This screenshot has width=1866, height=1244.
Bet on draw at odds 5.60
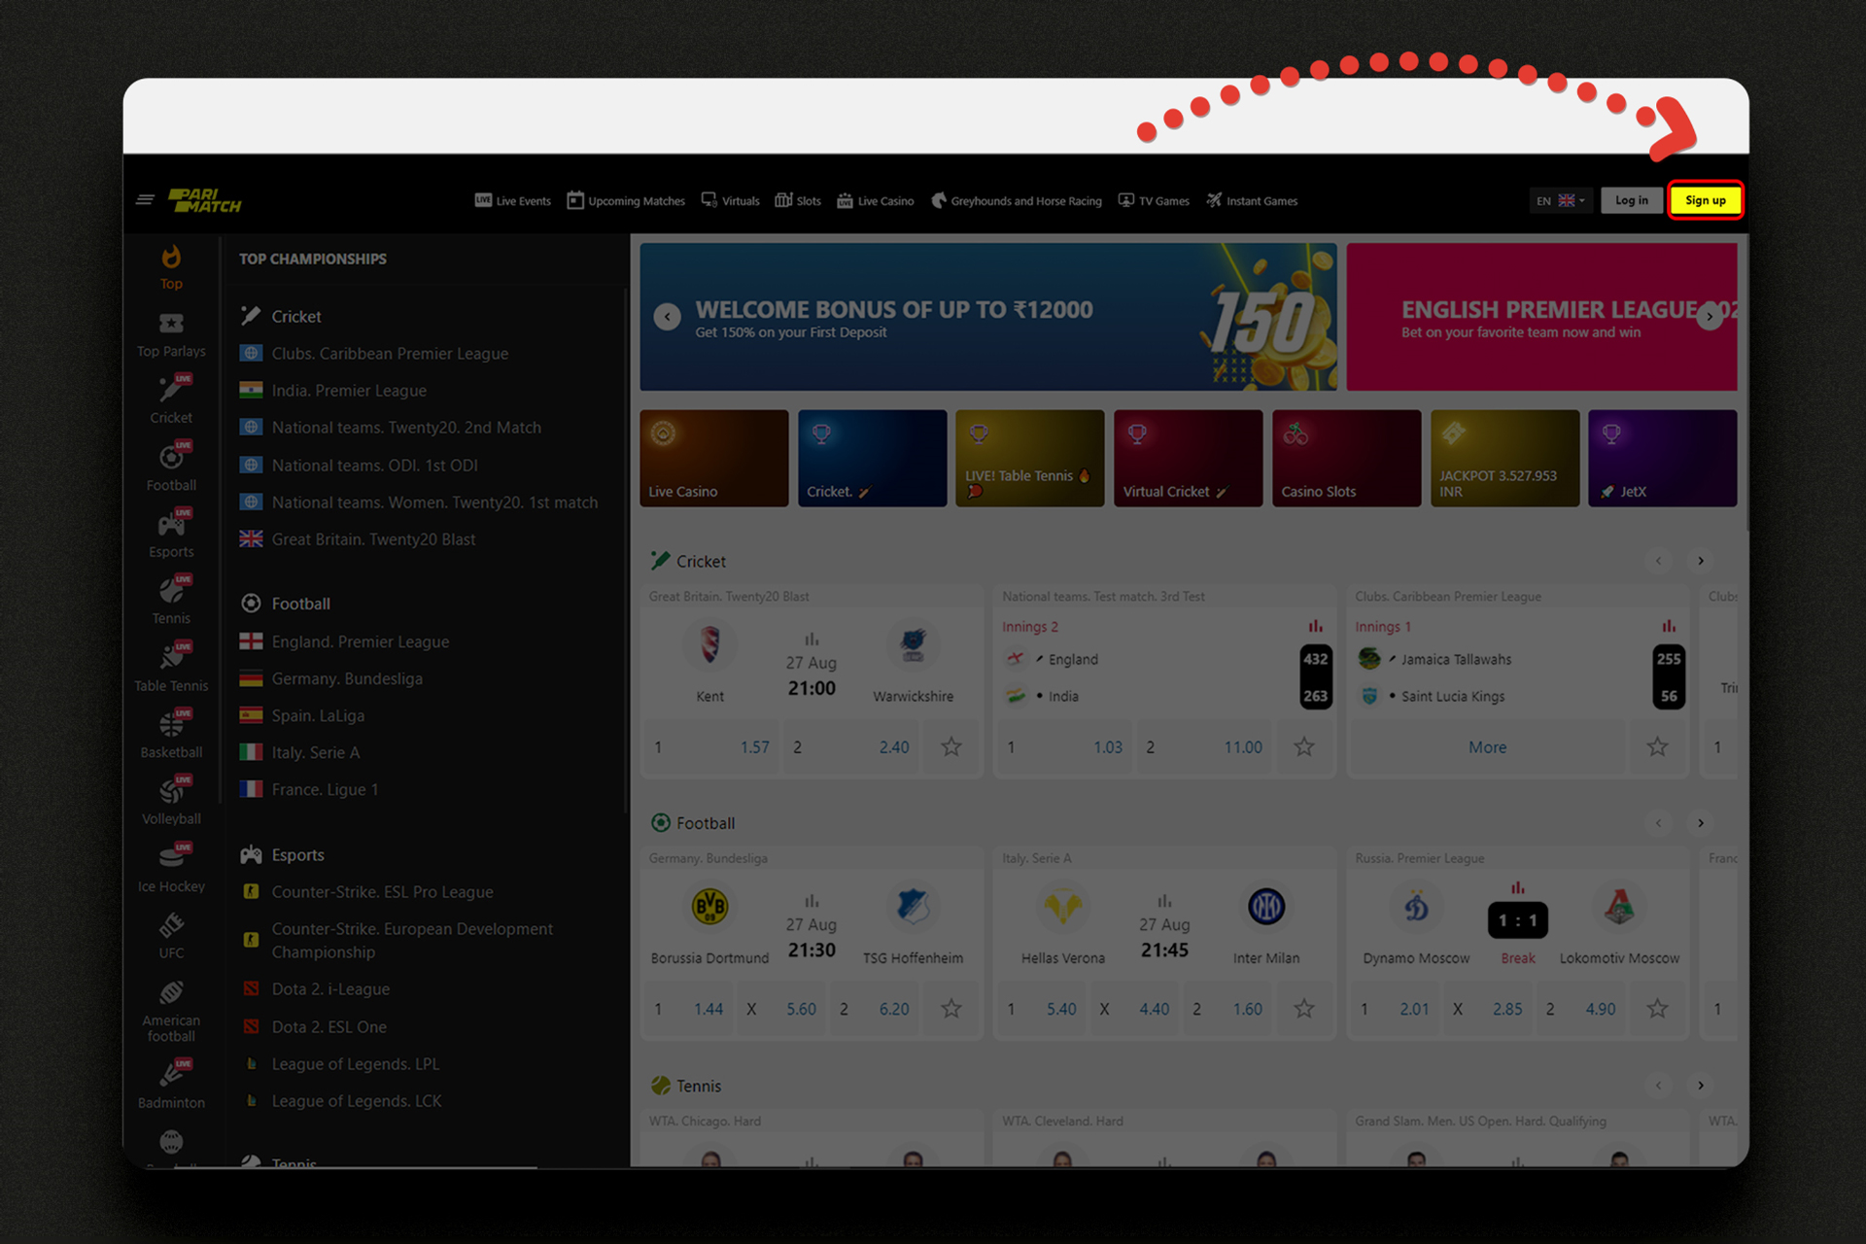coord(782,1009)
